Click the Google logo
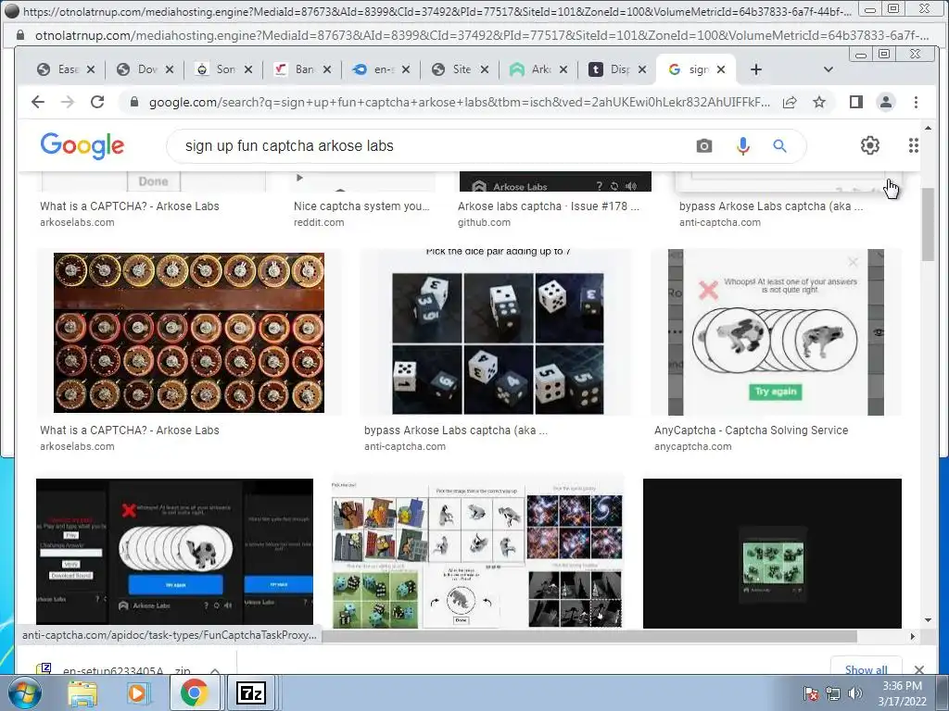Screen dimensions: 949x711 [x=82, y=145]
